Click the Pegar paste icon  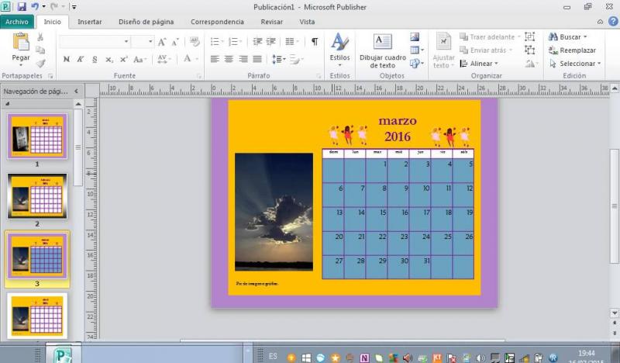[x=21, y=42]
